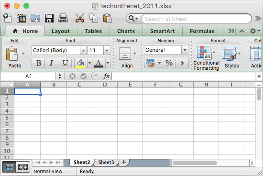Confirm entry with the checkmark in the formula bar
Screen dimensions: 263x176
[x=83, y=77]
